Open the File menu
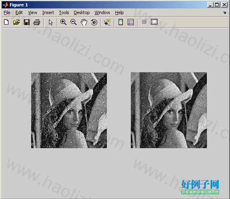Image resolution: width=230 pixels, height=199 pixels. point(7,12)
